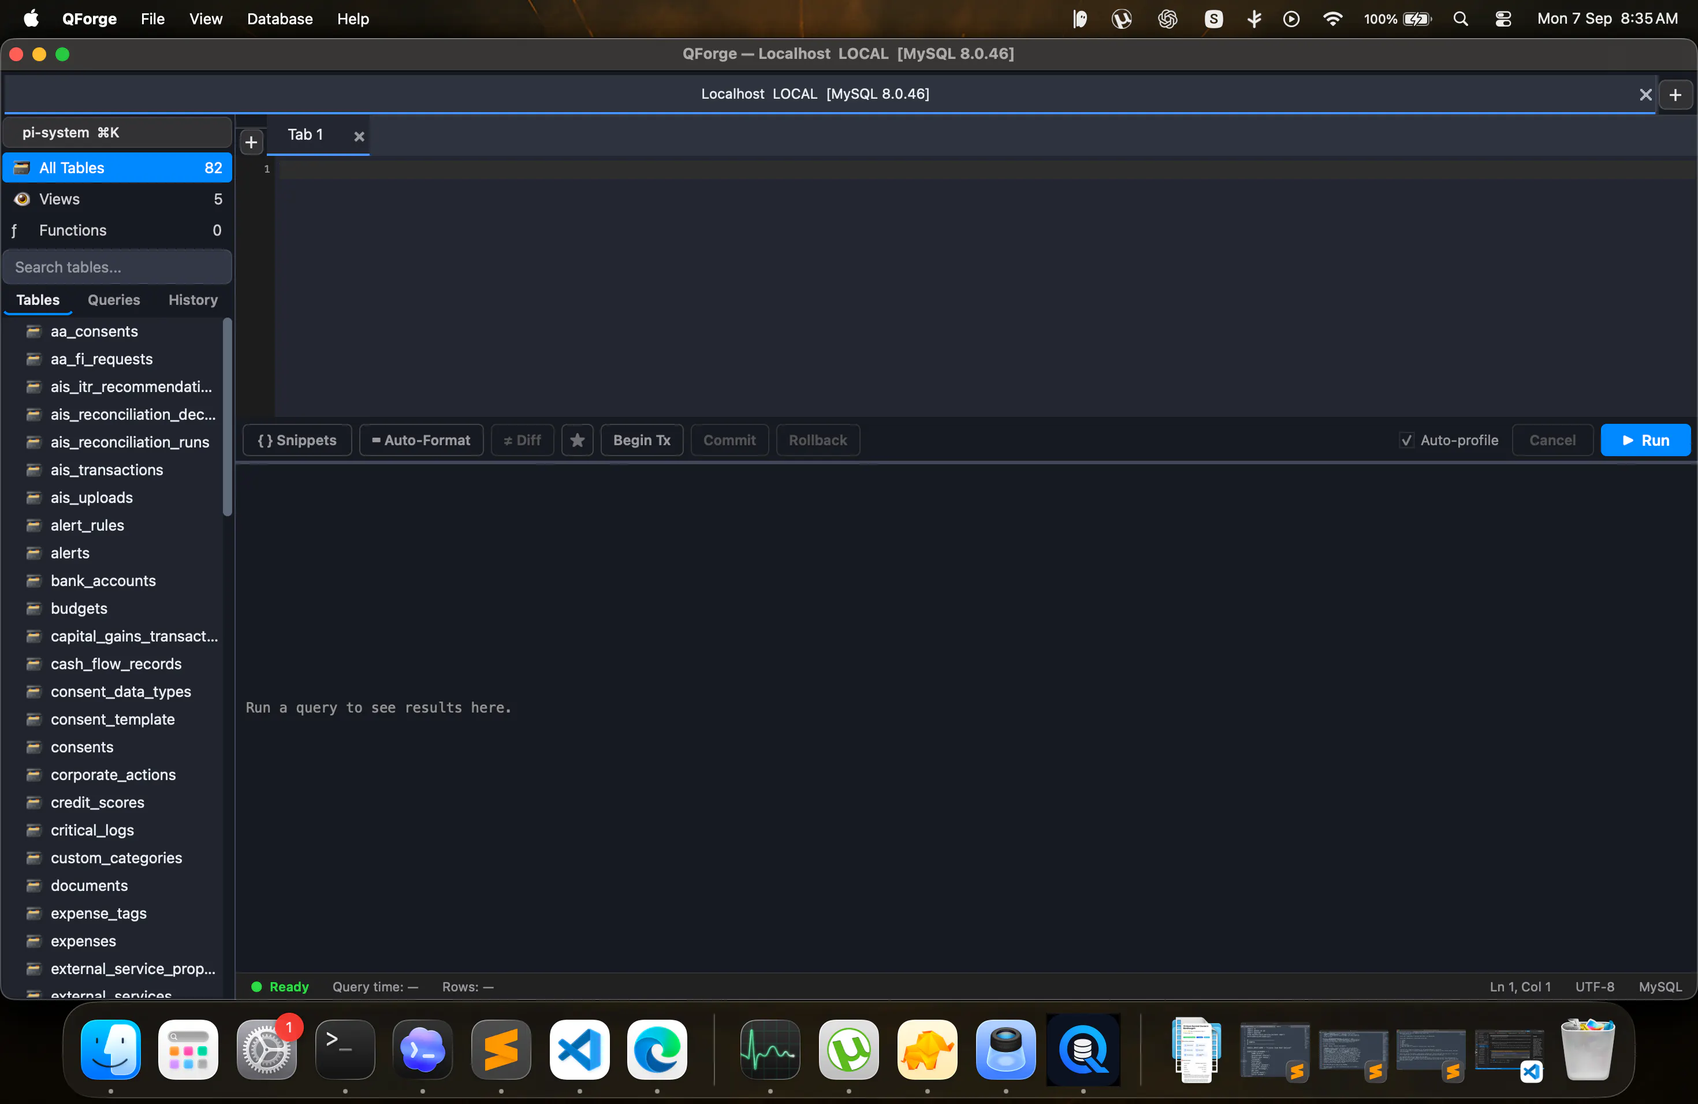Toggle the Auto-profile checkbox
This screenshot has width=1698, height=1104.
click(1406, 440)
